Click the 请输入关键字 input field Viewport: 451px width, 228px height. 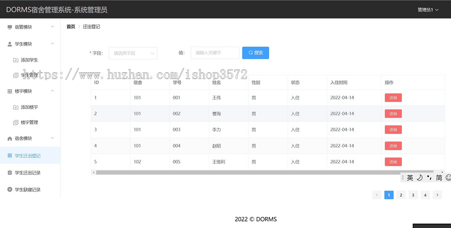click(x=215, y=53)
